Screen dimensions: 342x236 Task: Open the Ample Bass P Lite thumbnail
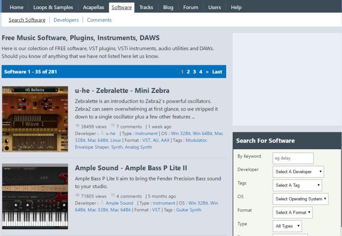[x=35, y=197]
